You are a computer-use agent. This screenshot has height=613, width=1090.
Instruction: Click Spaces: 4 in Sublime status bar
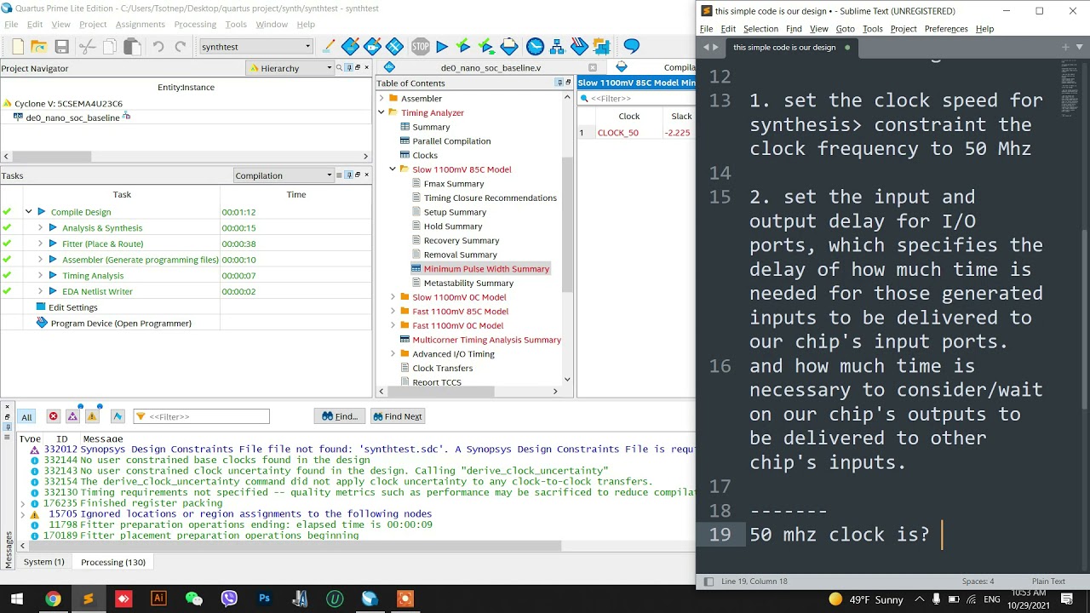(978, 581)
